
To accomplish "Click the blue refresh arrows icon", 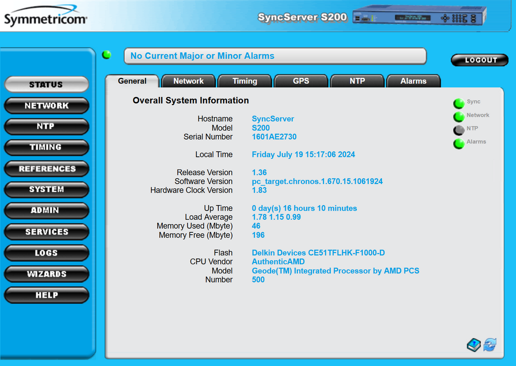I will tap(490, 345).
